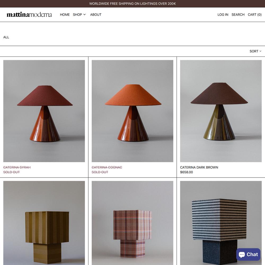Open the ABOUT page
Viewport: 265px width, 265px height.
click(96, 15)
